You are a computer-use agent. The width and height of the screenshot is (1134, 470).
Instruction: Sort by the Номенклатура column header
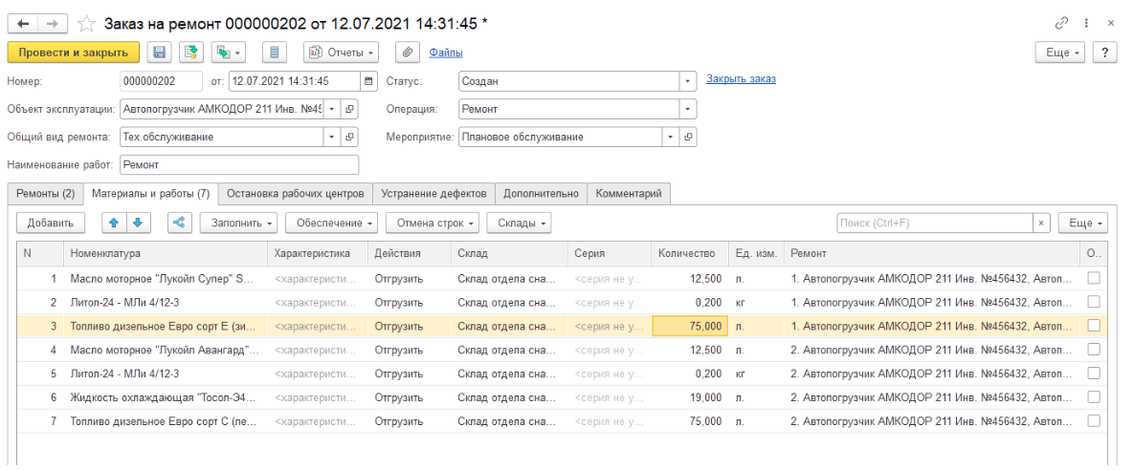(167, 253)
